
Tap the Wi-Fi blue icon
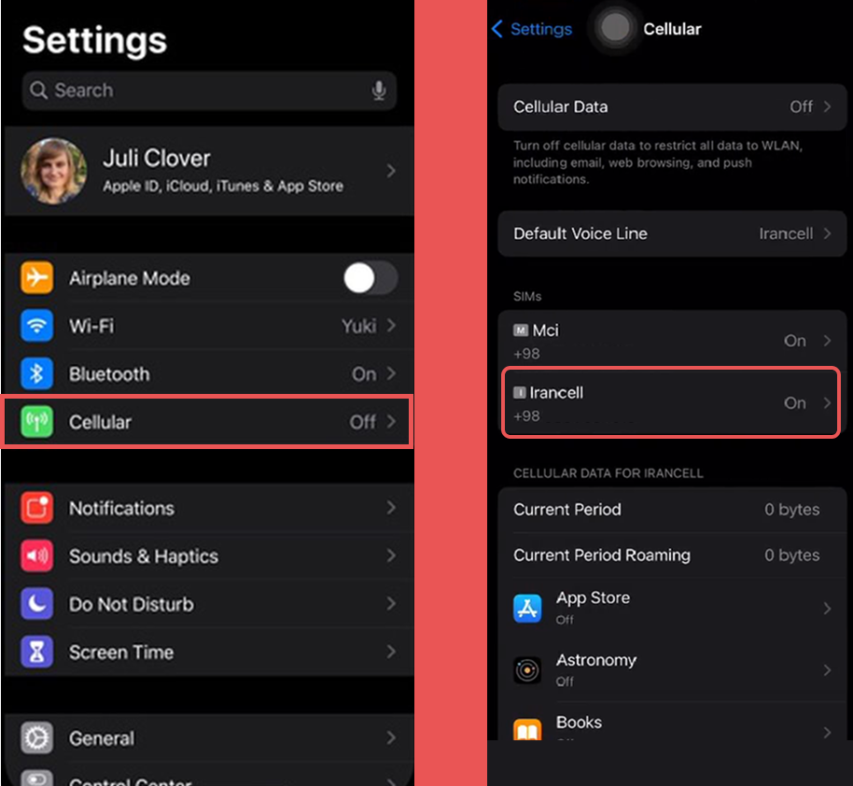point(37,326)
